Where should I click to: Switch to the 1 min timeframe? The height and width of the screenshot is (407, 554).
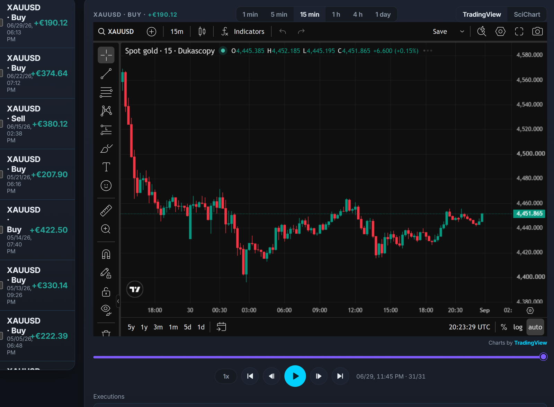tap(250, 15)
